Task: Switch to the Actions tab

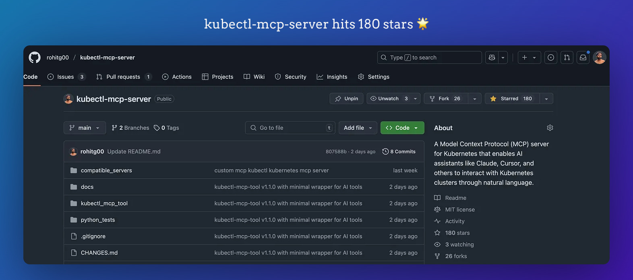Action: click(x=177, y=77)
